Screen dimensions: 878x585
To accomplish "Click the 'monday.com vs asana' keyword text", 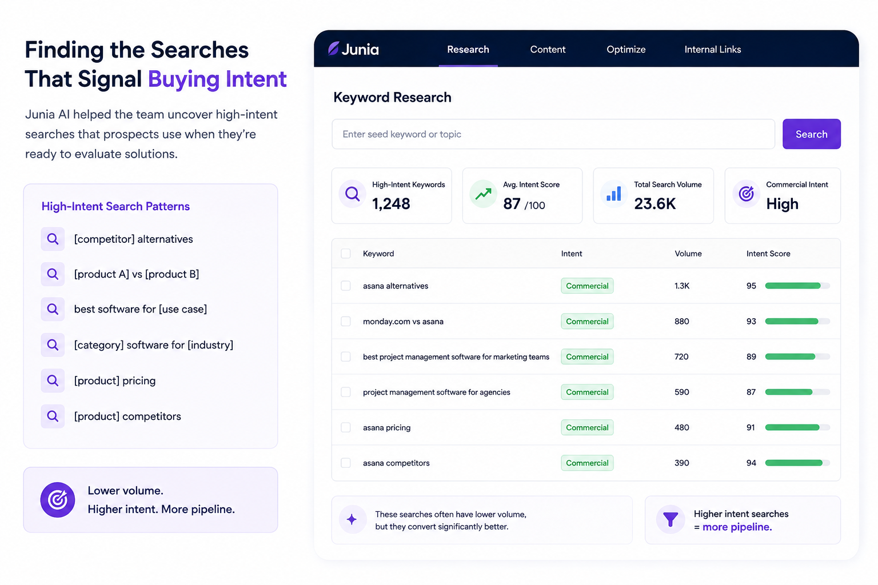I will [x=403, y=321].
